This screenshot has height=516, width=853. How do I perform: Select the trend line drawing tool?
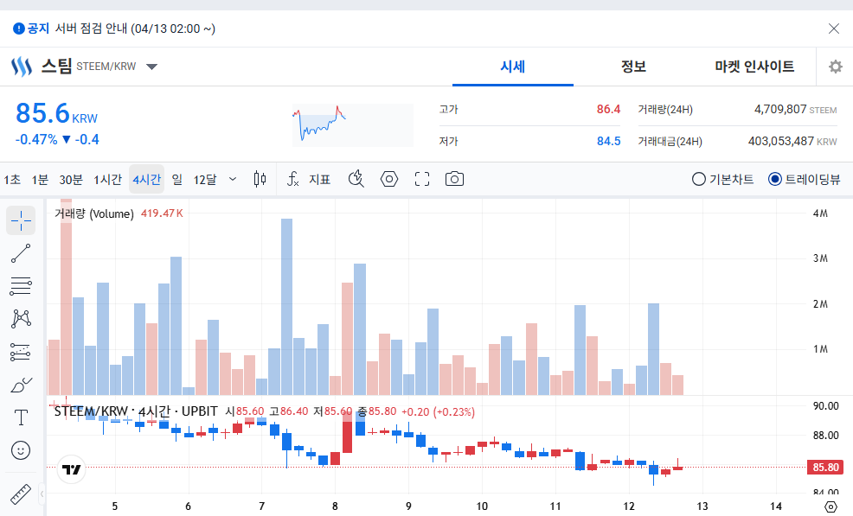(21, 253)
